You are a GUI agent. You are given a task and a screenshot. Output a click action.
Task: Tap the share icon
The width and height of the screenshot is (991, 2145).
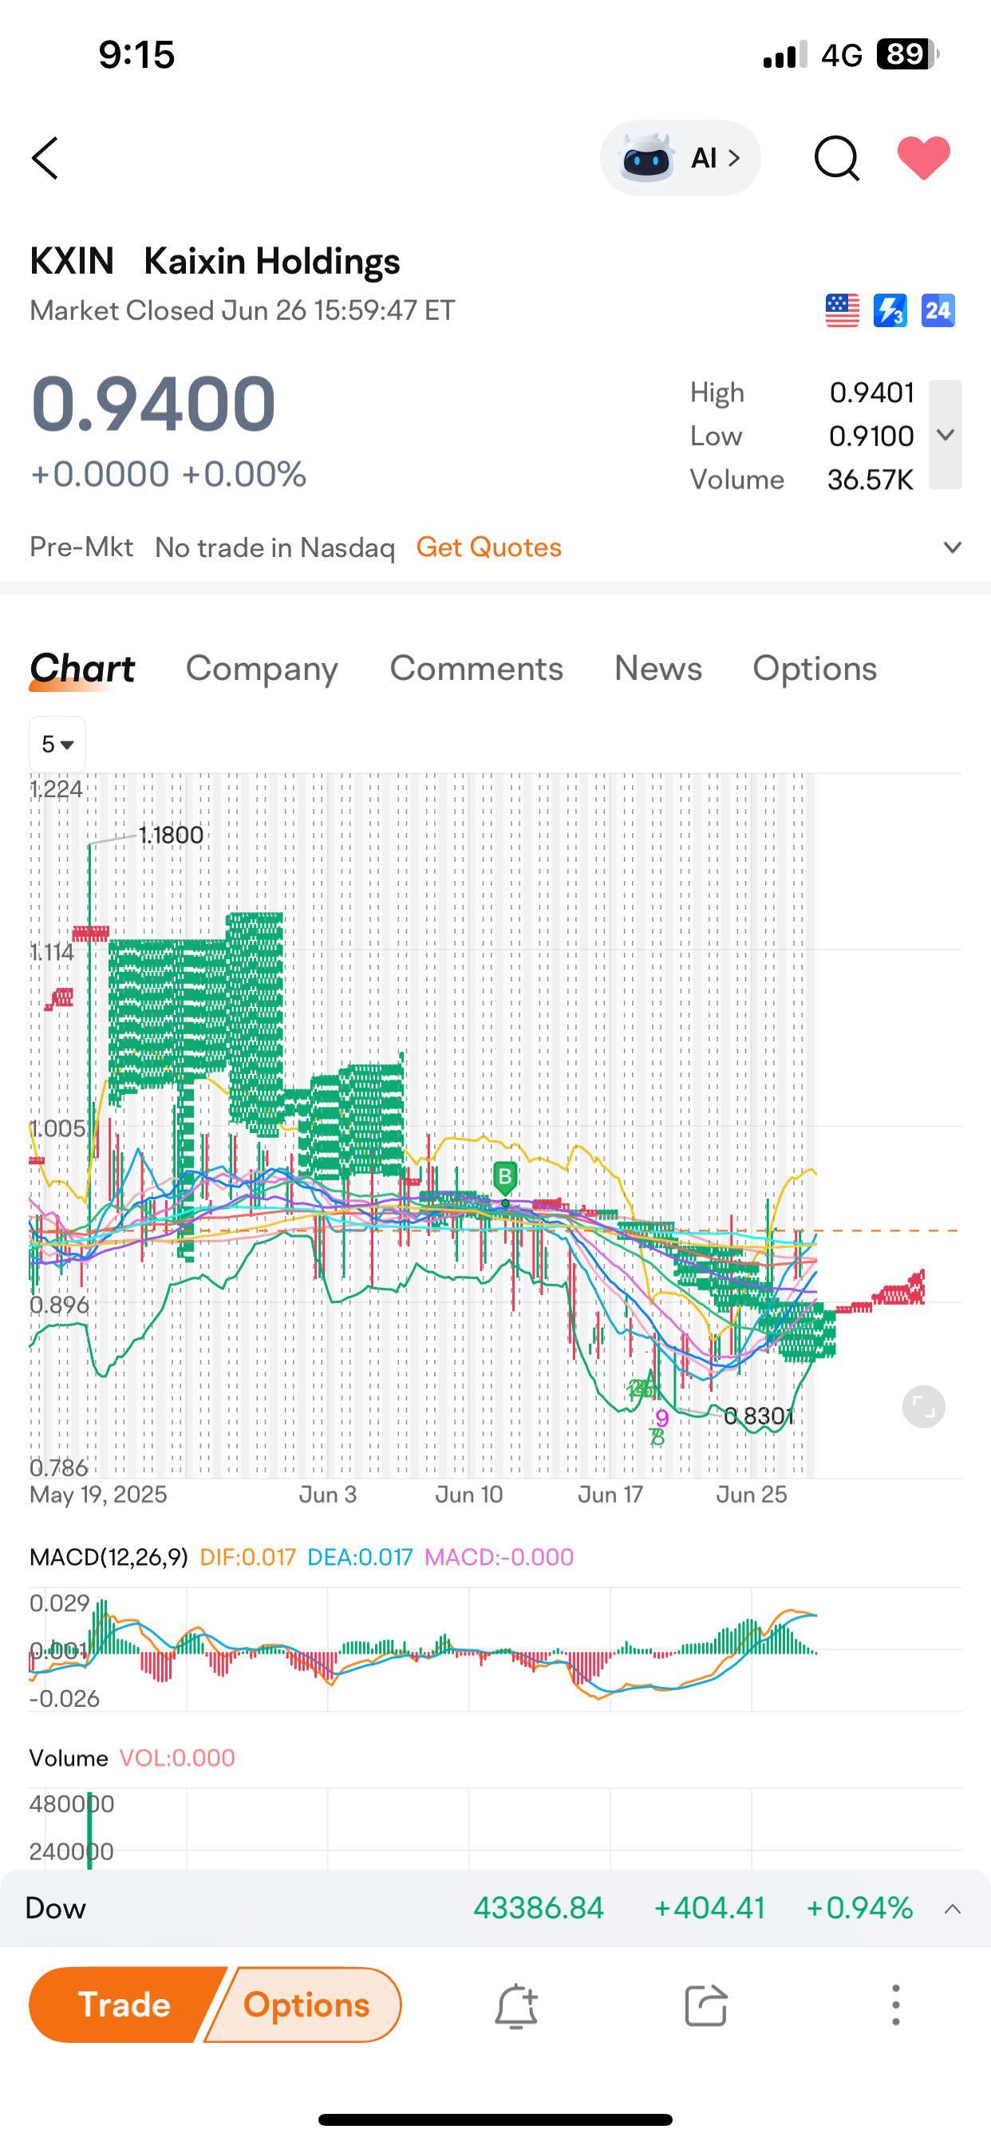(705, 2005)
